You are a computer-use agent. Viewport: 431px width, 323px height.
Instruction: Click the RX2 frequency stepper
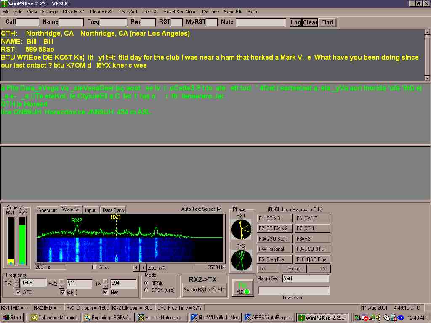coord(61,283)
